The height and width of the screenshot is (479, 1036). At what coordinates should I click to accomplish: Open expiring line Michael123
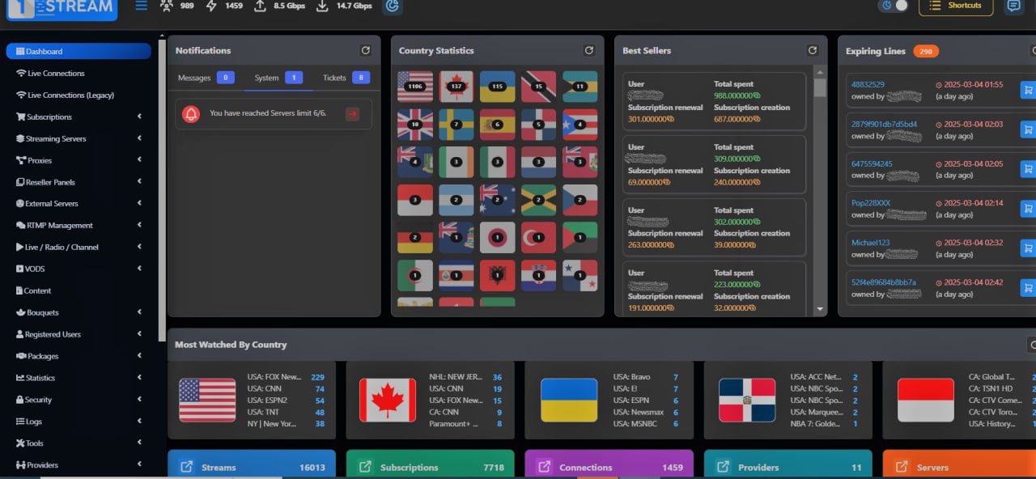(x=870, y=243)
